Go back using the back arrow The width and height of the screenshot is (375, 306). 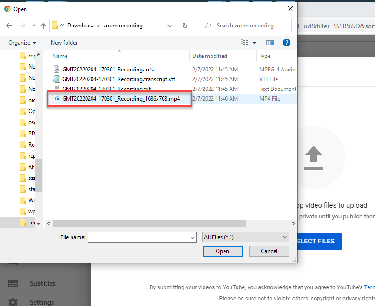[x=9, y=25]
